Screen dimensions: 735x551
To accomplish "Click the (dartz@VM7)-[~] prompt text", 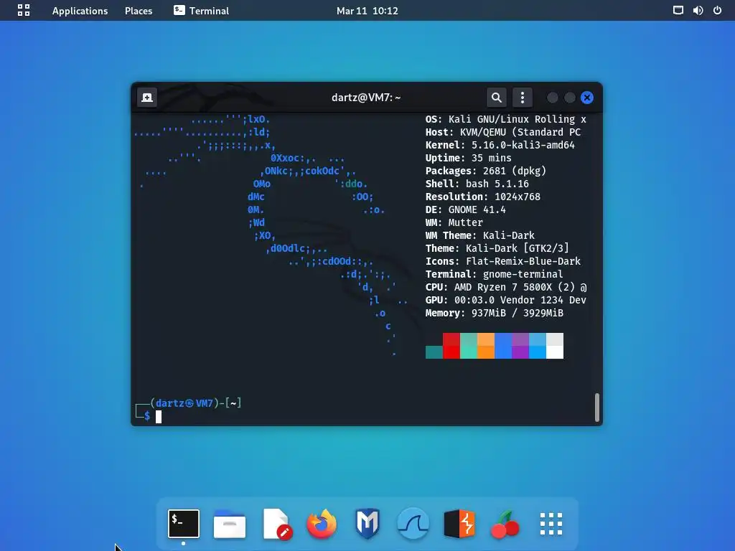I will [195, 403].
